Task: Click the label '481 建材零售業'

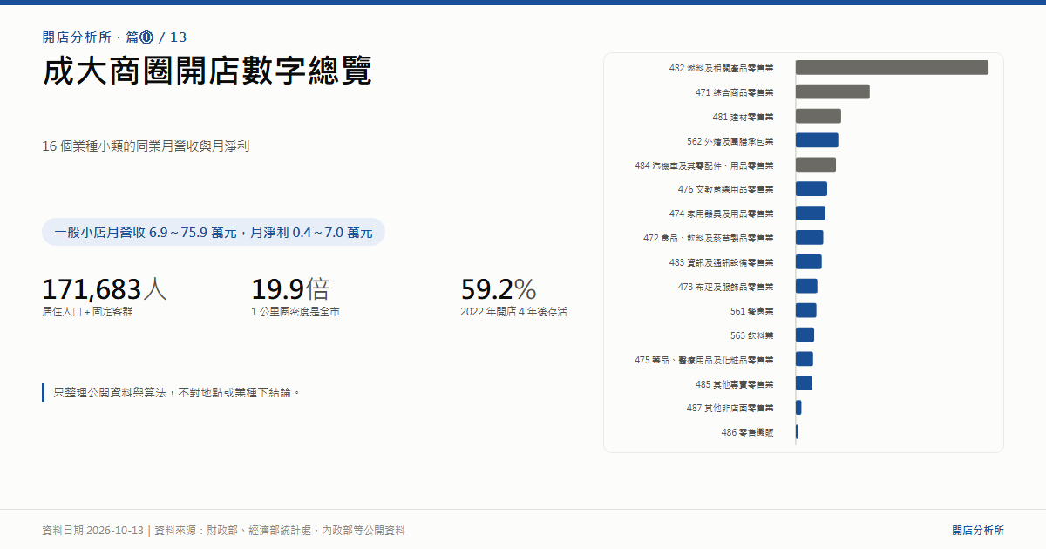Action: 743,117
